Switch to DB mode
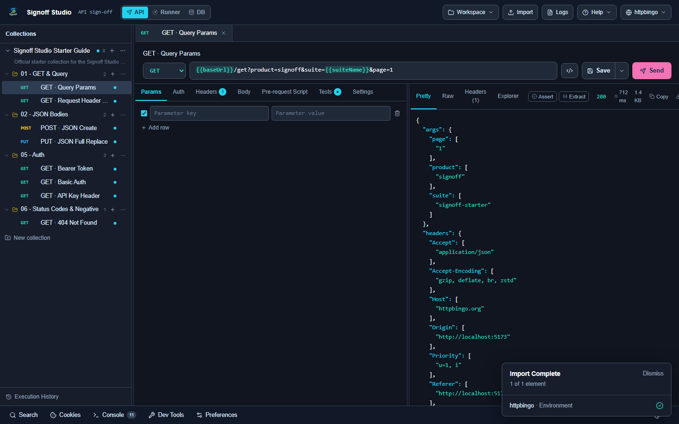 197,12
